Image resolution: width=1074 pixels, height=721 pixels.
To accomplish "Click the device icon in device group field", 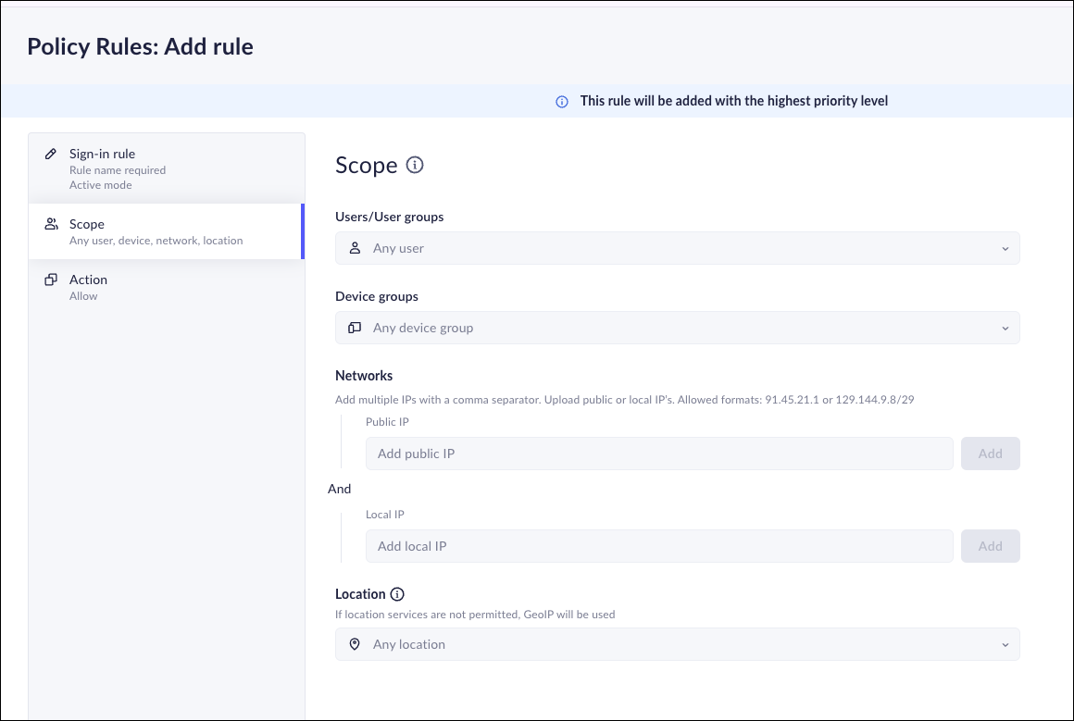I will click(355, 328).
